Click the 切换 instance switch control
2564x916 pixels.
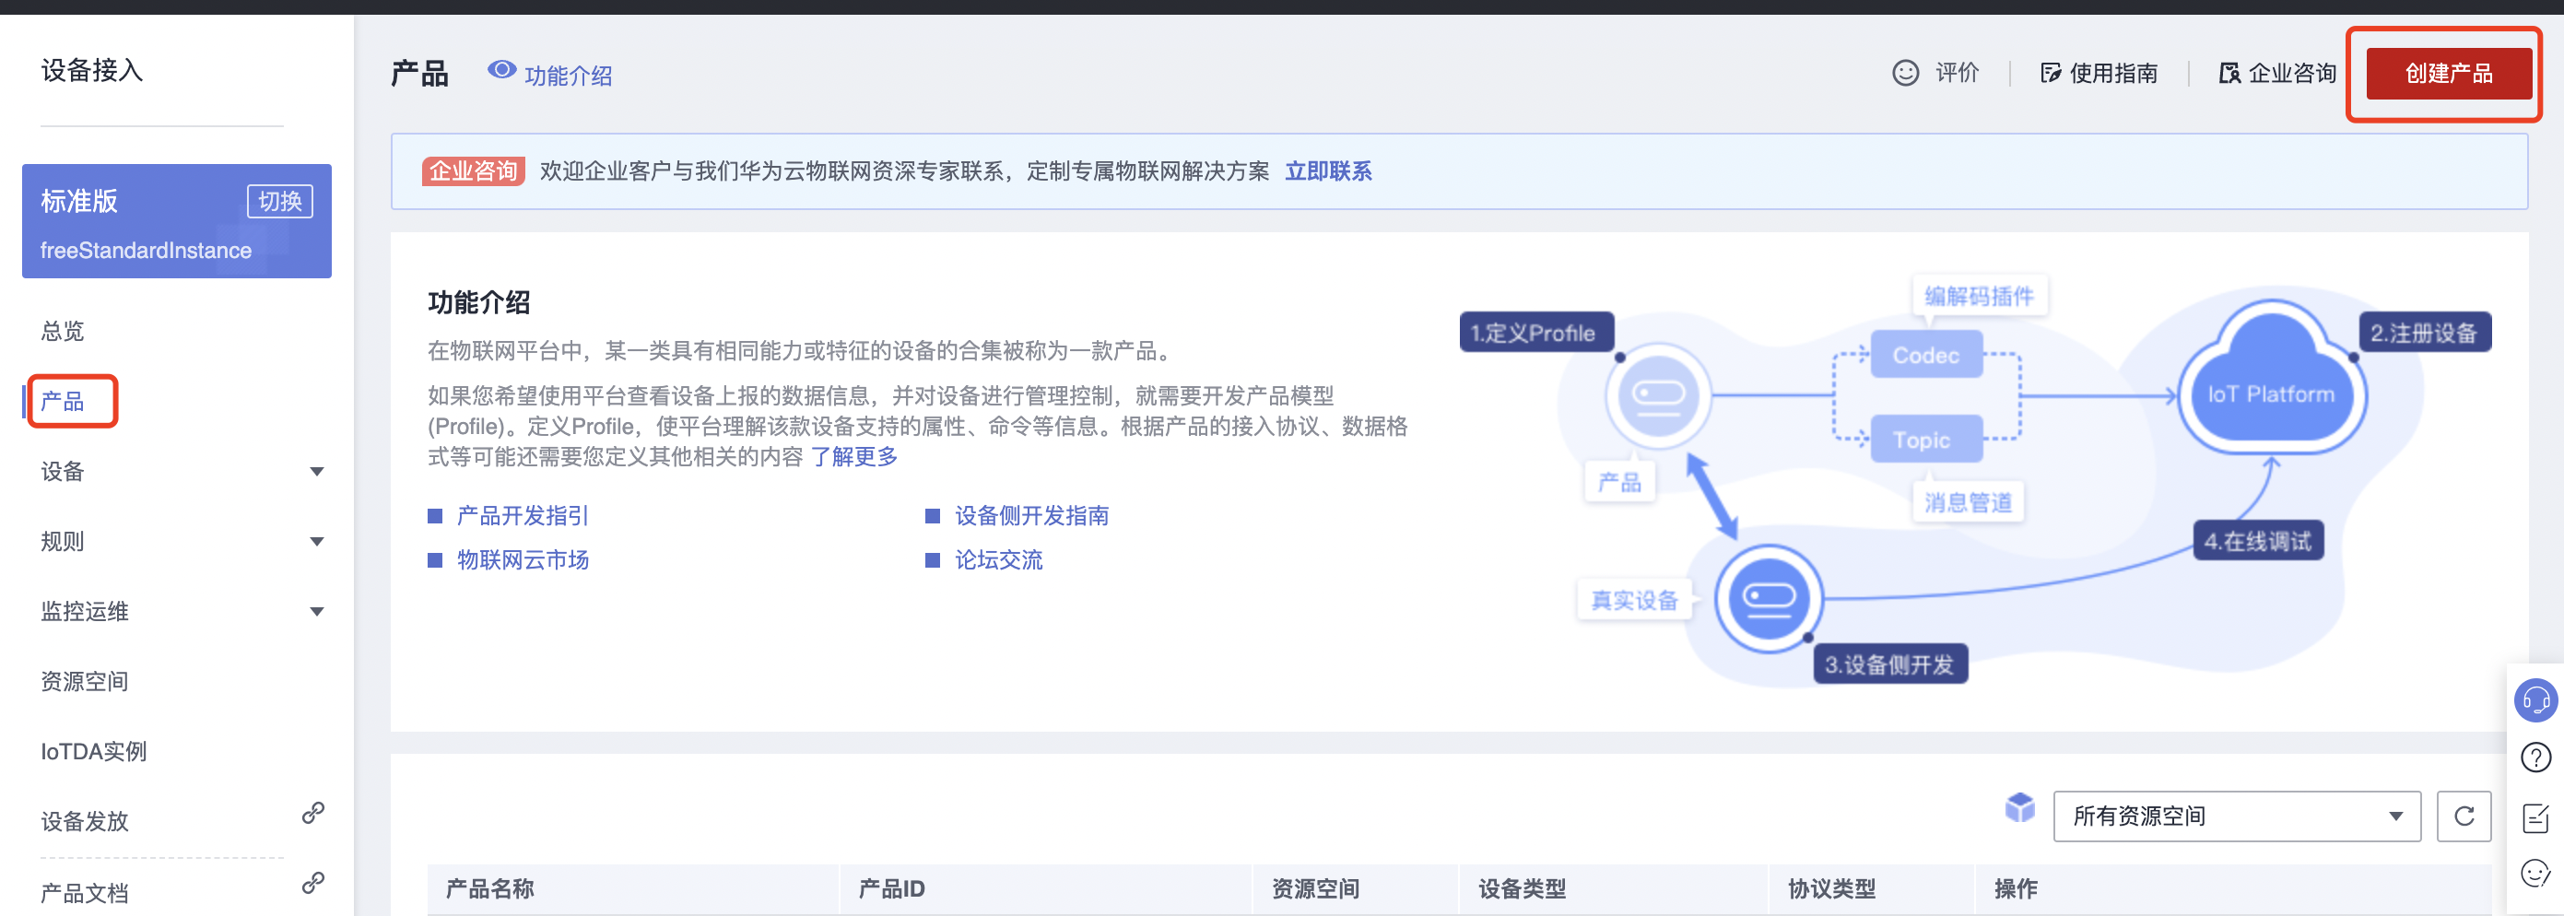tap(279, 200)
